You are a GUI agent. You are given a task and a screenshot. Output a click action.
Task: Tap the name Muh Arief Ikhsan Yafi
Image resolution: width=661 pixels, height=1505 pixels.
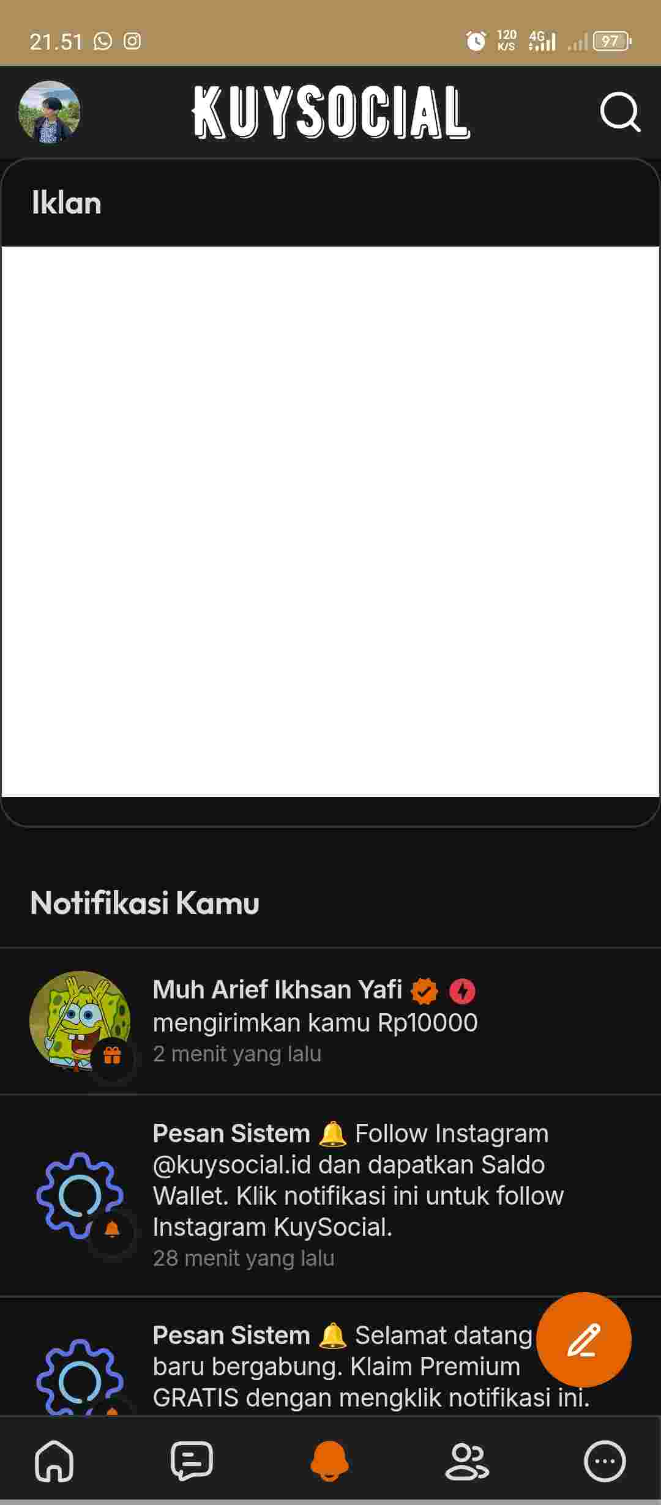click(x=277, y=989)
